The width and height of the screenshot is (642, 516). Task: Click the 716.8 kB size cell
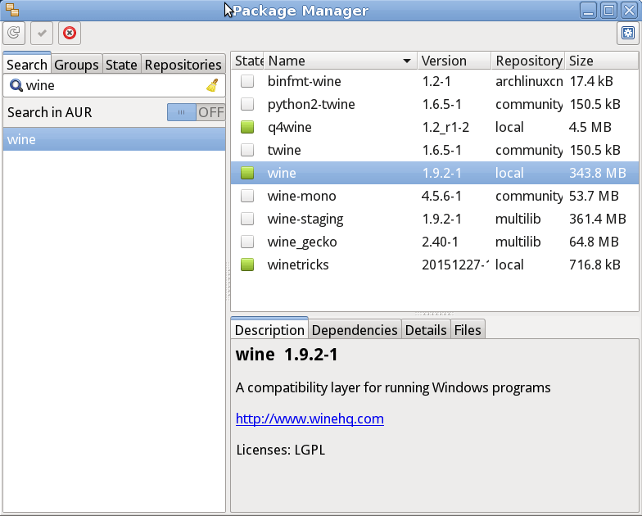click(595, 265)
